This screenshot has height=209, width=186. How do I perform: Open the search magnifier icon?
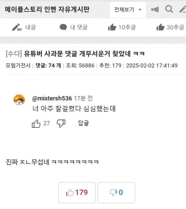pyautogui.click(x=169, y=9)
